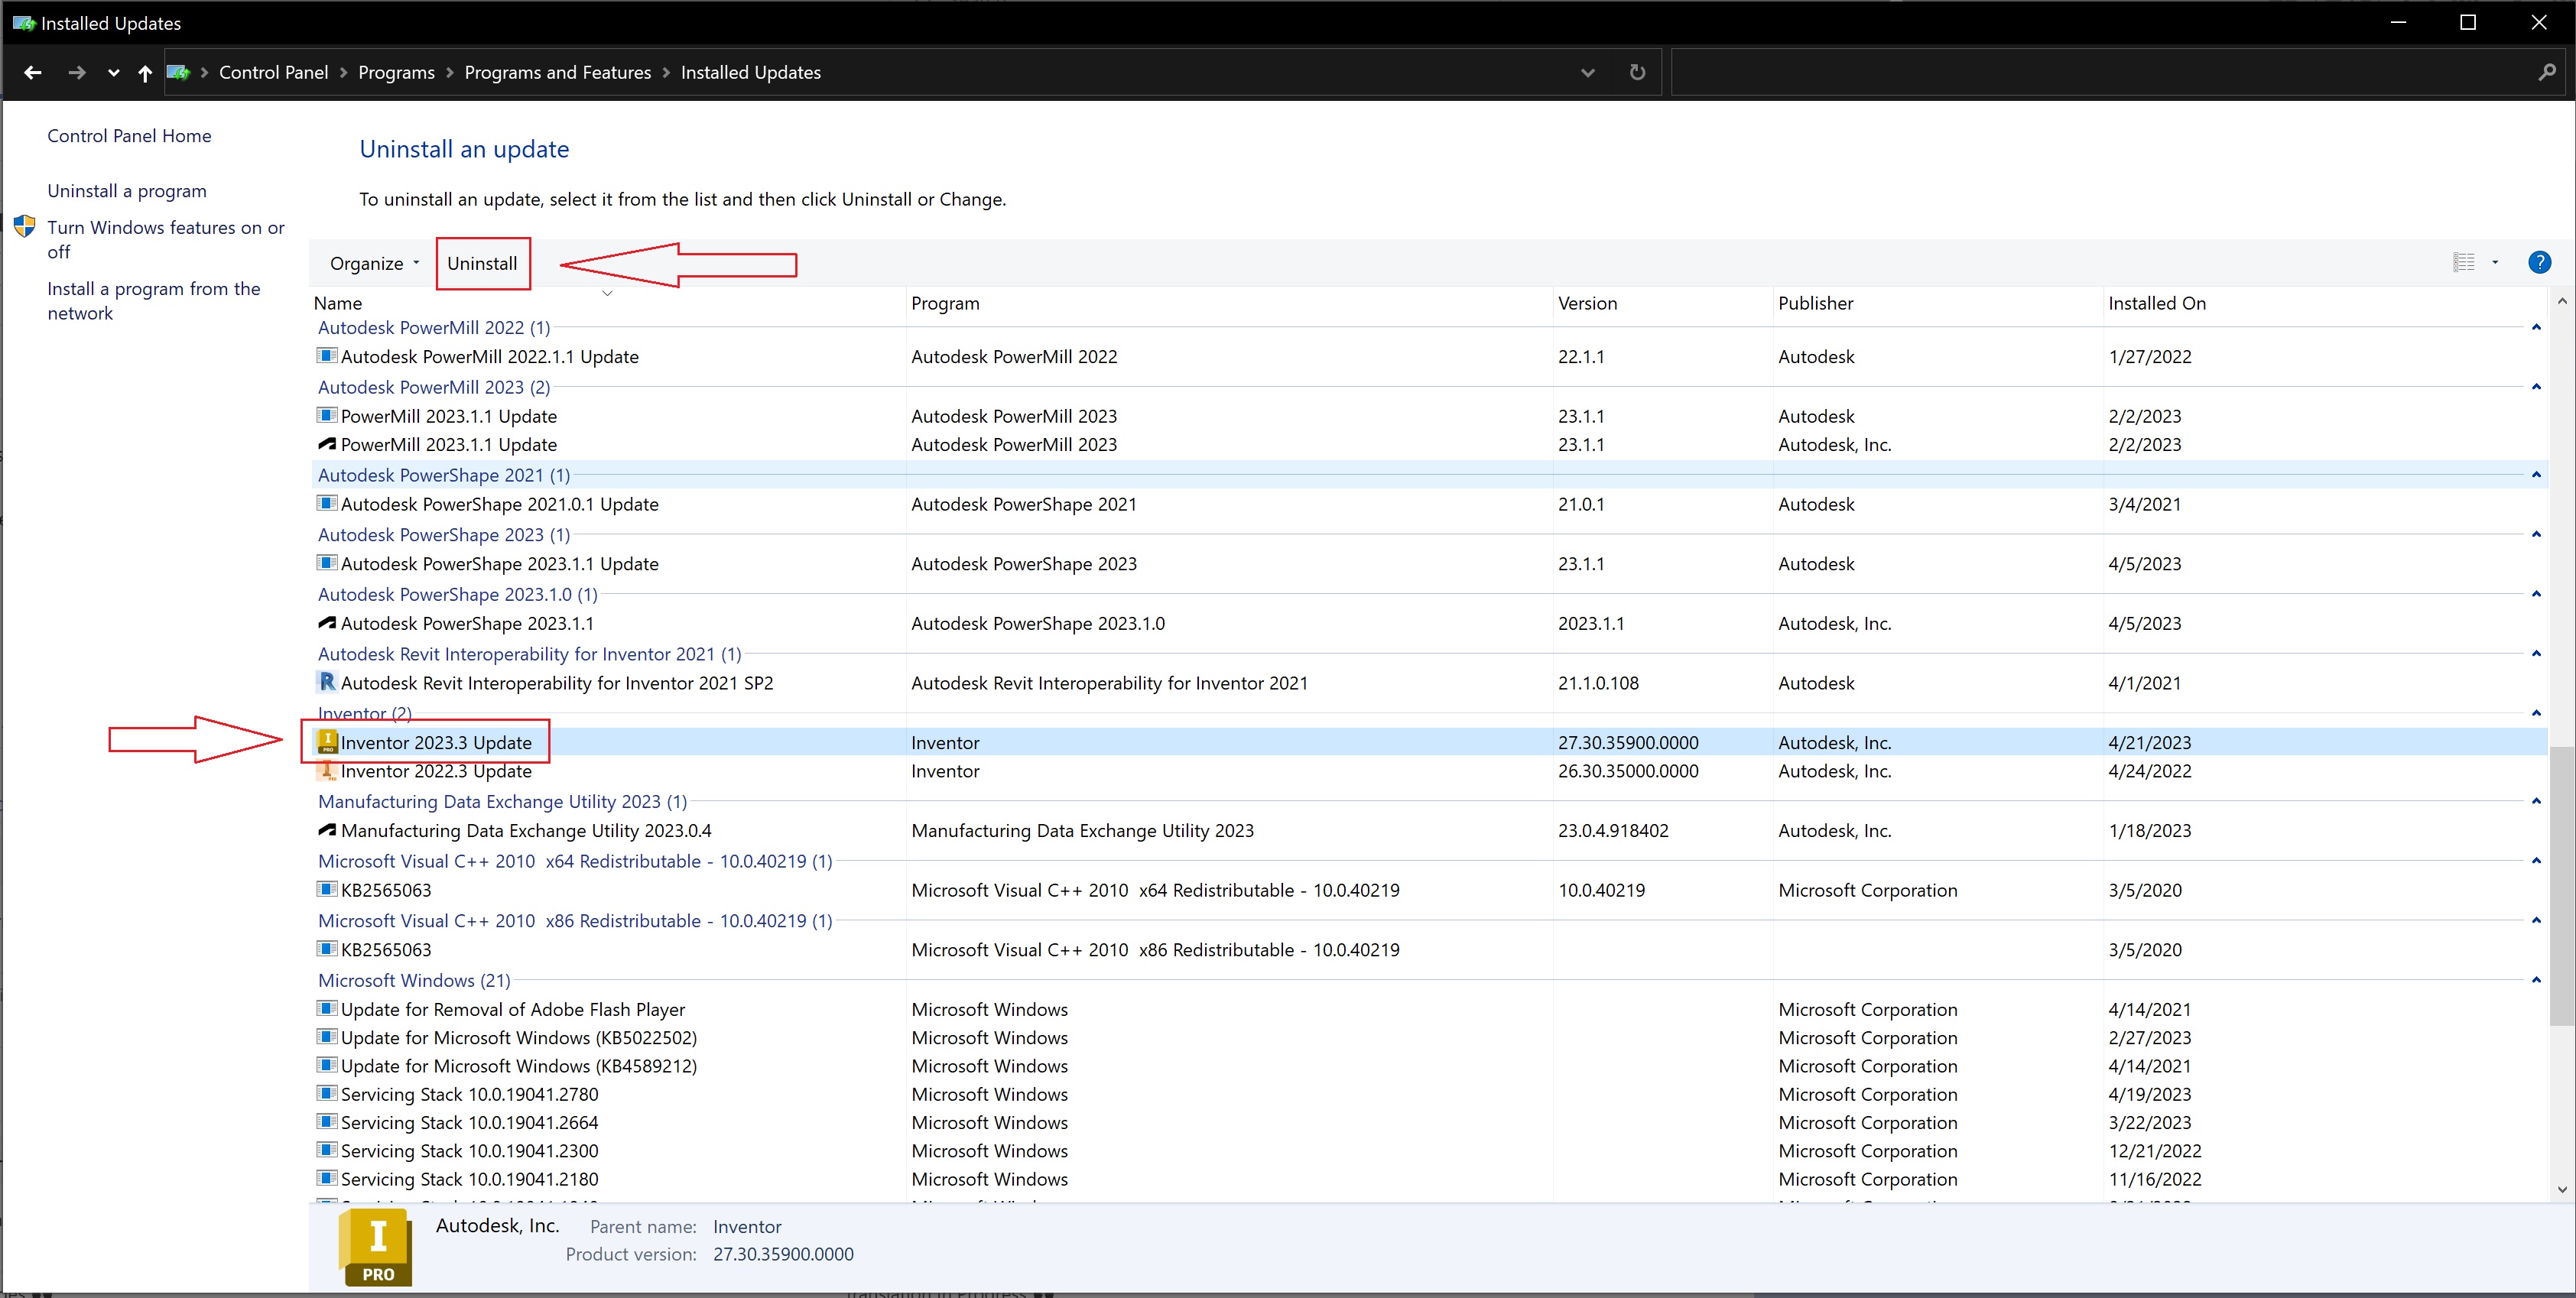The image size is (2576, 1298).
Task: Click the up-one-level arrow icon
Action: click(x=145, y=72)
